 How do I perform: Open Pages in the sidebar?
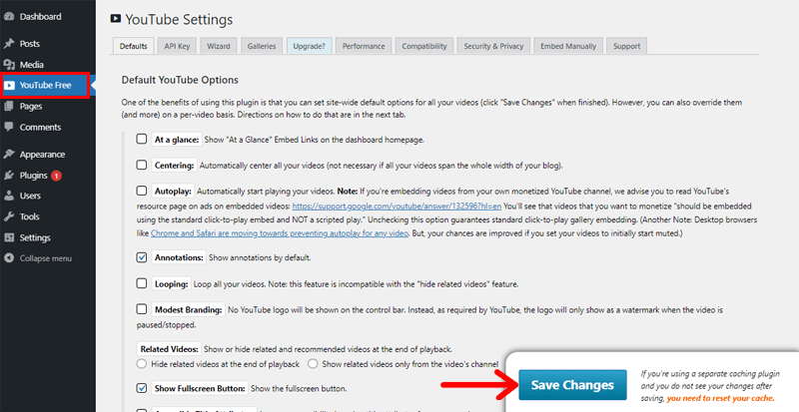(x=31, y=107)
